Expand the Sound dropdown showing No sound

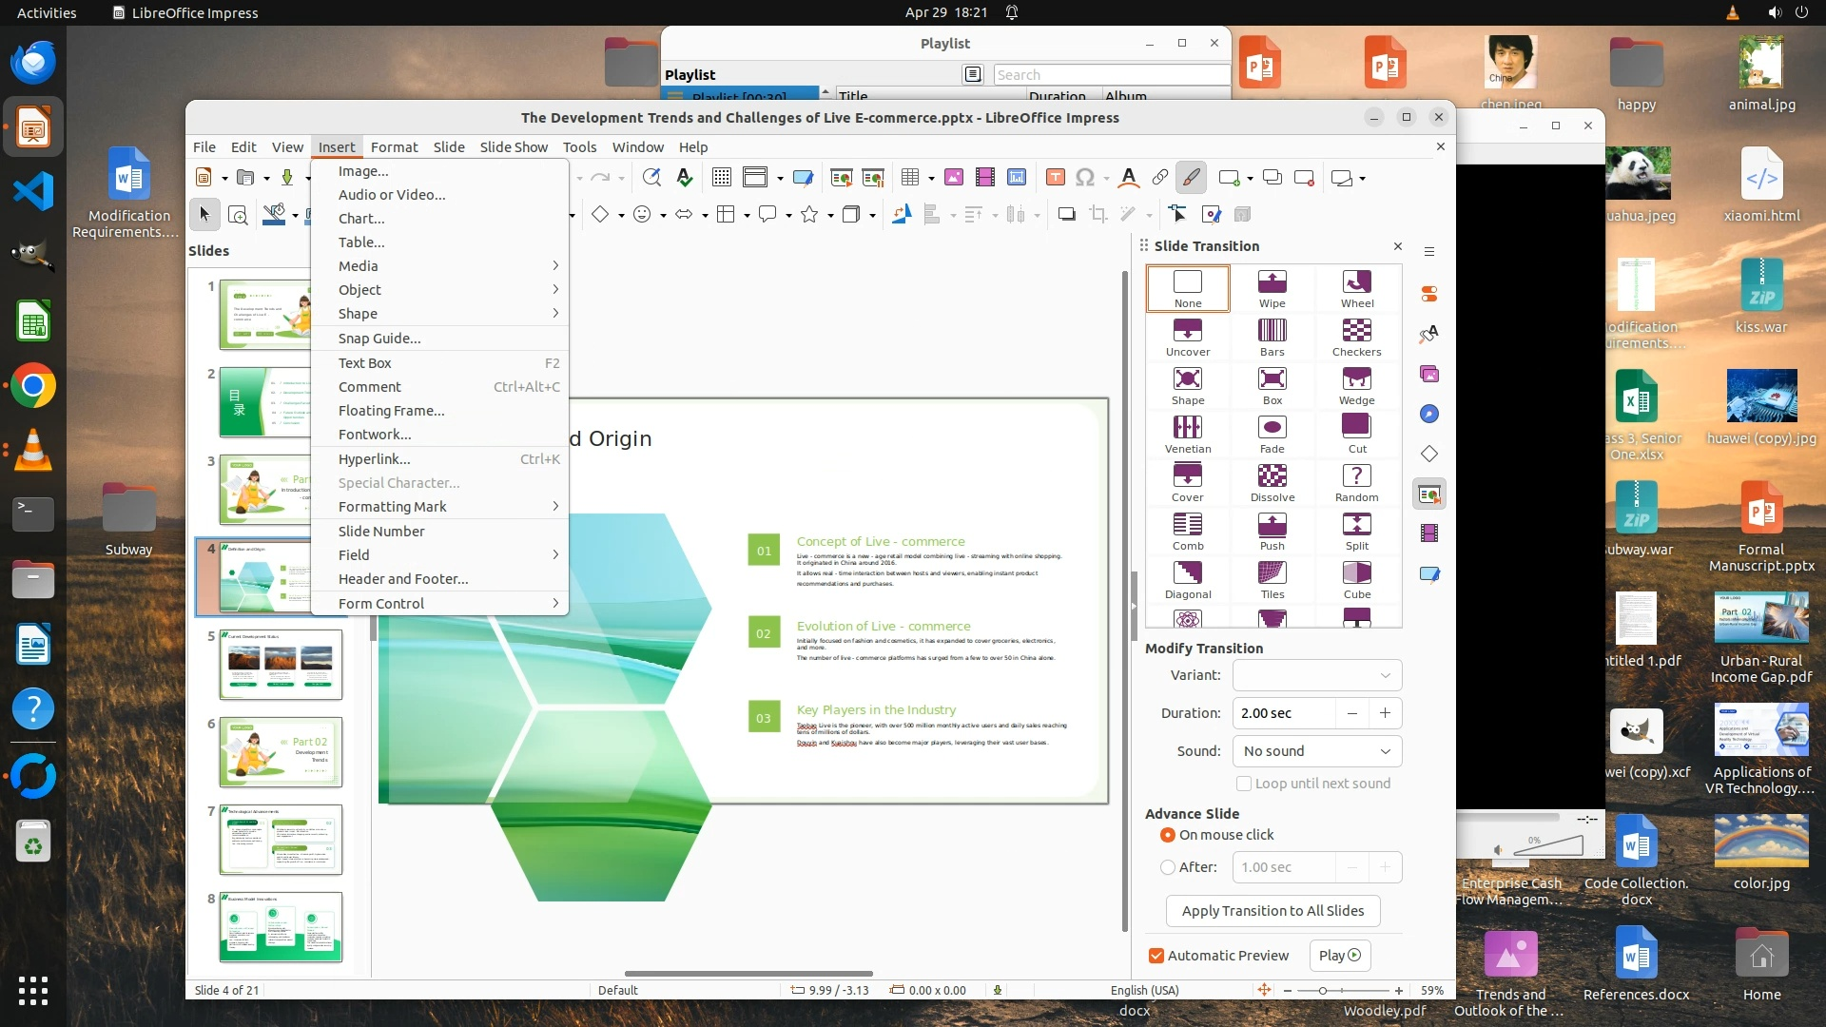coord(1316,751)
